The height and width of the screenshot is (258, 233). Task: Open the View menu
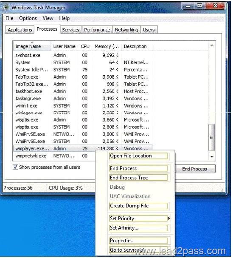[48, 18]
